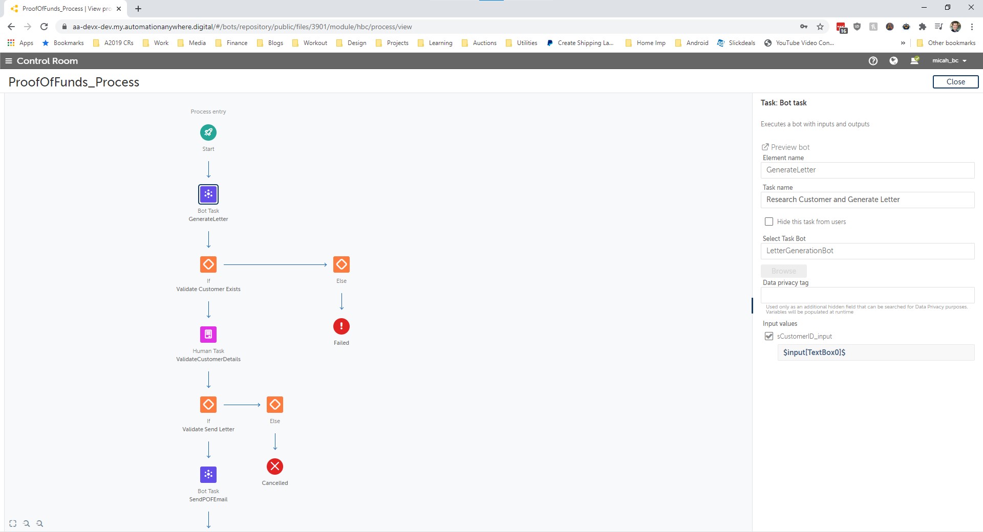Open the Utilities bookmarks folder

point(522,43)
